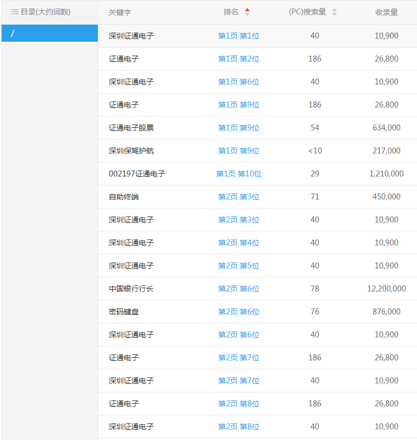Open the 第1页 第1位 ranking link
This screenshot has height=440, width=417.
click(238, 36)
